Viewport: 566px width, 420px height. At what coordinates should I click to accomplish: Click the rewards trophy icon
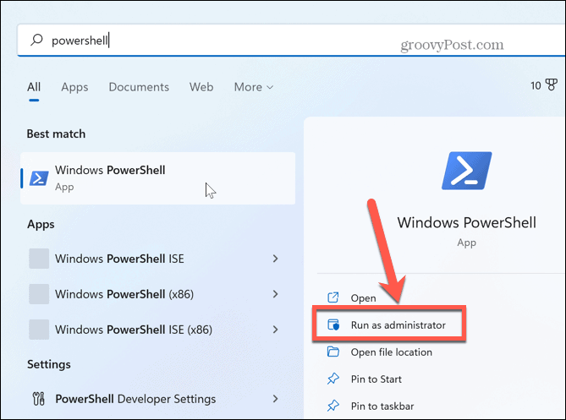click(552, 85)
